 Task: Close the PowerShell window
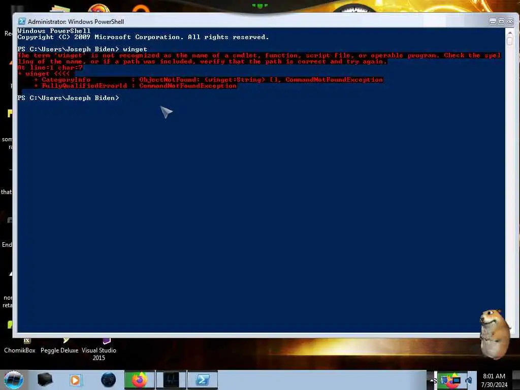click(x=510, y=22)
